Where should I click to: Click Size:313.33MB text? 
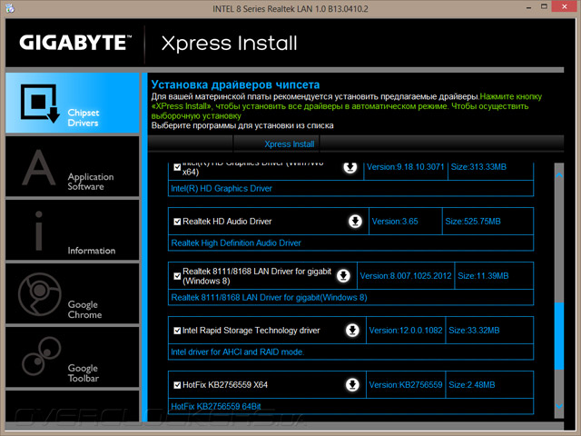[x=478, y=167]
